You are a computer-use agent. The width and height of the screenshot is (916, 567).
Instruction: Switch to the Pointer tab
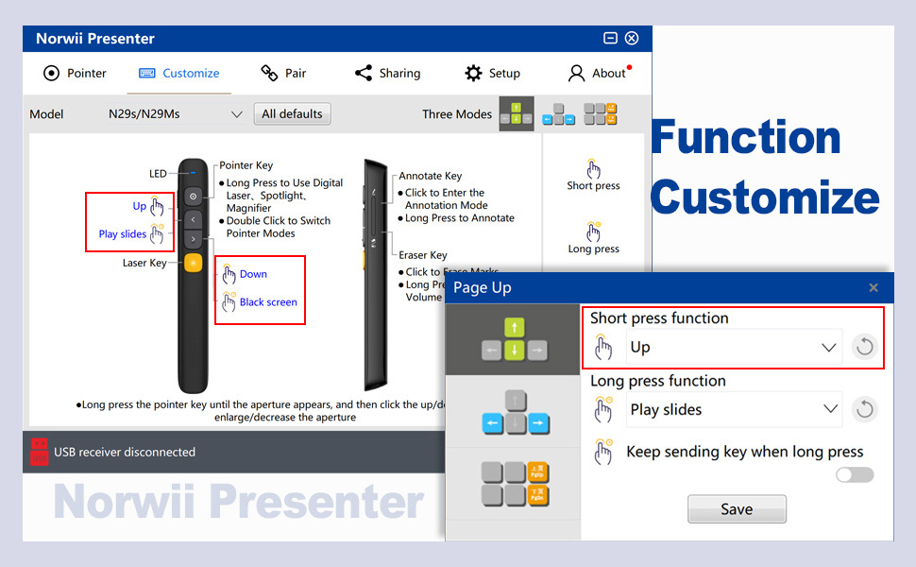pyautogui.click(x=76, y=73)
